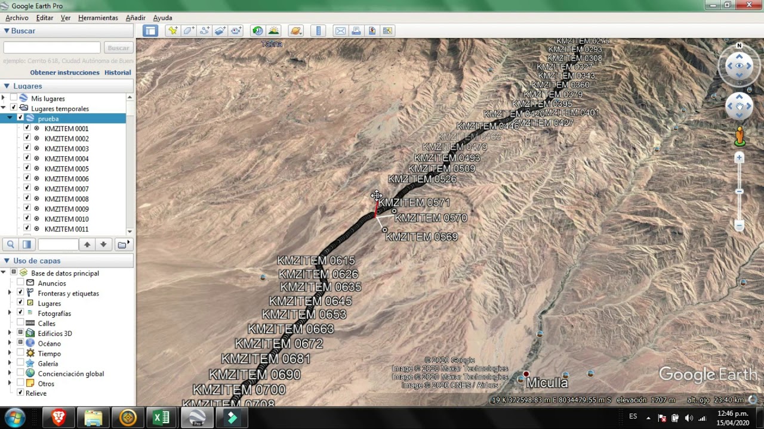Zoom out with the minus button

click(x=739, y=225)
